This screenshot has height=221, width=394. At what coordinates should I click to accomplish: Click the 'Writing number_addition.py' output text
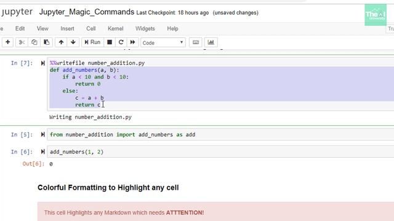90,117
